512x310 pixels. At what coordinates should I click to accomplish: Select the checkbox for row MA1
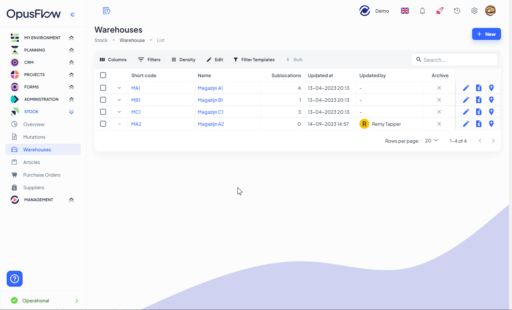[103, 88]
